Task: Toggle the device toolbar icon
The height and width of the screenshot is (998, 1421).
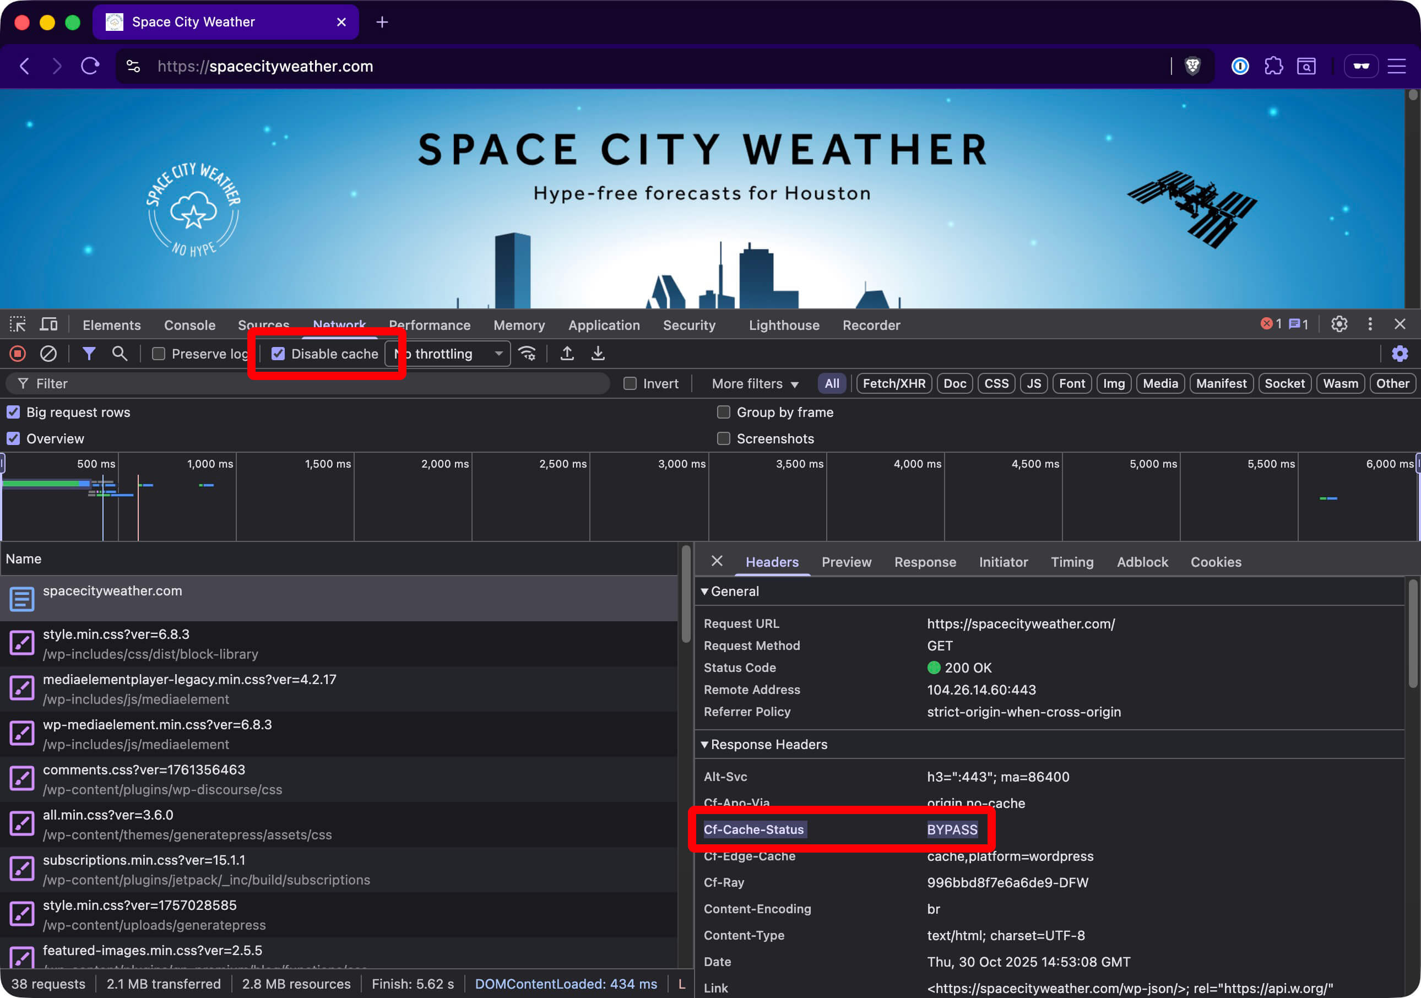Action: [48, 324]
